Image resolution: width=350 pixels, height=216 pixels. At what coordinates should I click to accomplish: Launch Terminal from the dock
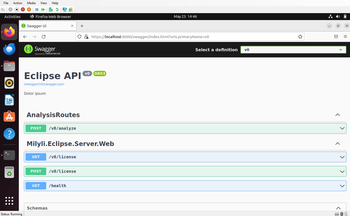[9, 155]
